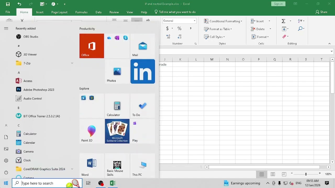Viewport: 335px width, 188px height.
Task: Click the taskbar search box
Action: pos(47,183)
